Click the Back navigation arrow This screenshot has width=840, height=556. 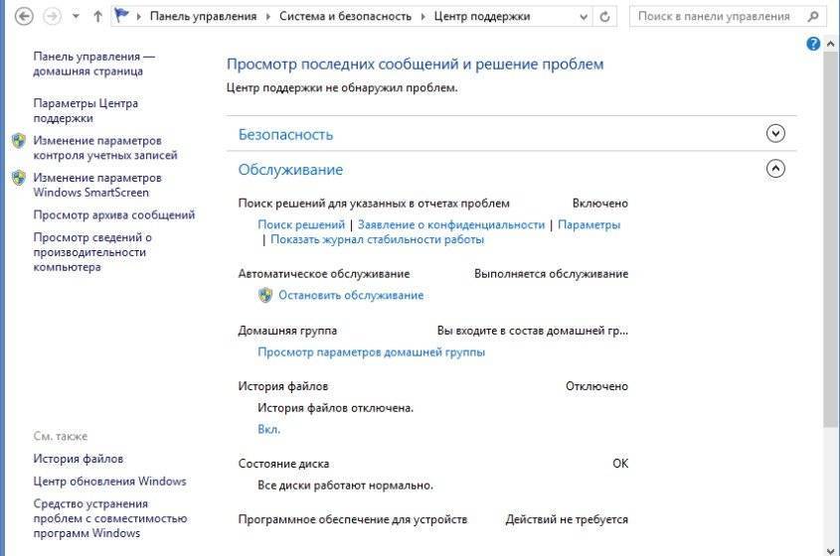point(24,17)
